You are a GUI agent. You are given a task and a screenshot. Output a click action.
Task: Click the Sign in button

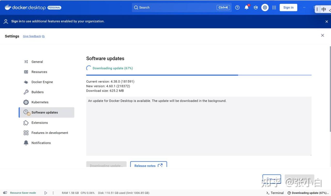288,7
